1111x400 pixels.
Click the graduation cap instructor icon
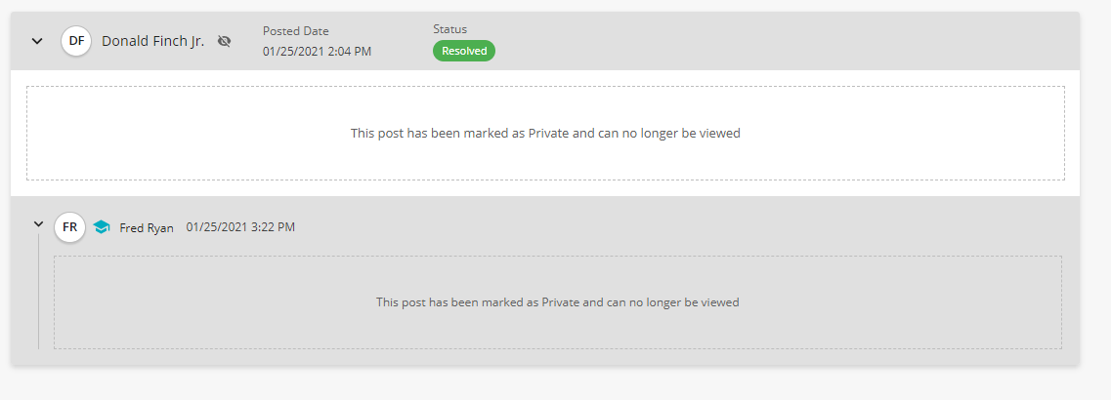point(102,227)
